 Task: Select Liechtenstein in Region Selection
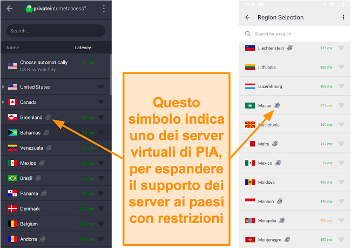[295, 48]
